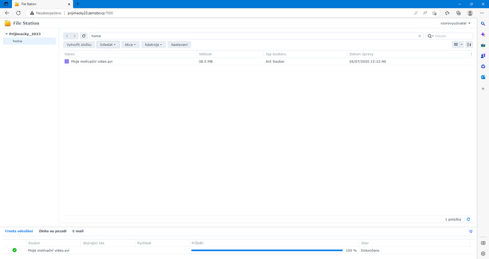The height and width of the screenshot is (259, 489).
Task: Select the Moje motivační video.avi file
Action: (92, 61)
